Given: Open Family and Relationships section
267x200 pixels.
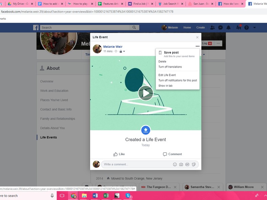Looking at the screenshot, I should [x=58, y=119].
